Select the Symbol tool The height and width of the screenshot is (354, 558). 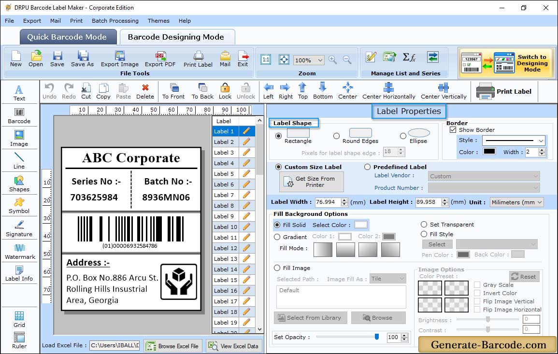[19, 206]
